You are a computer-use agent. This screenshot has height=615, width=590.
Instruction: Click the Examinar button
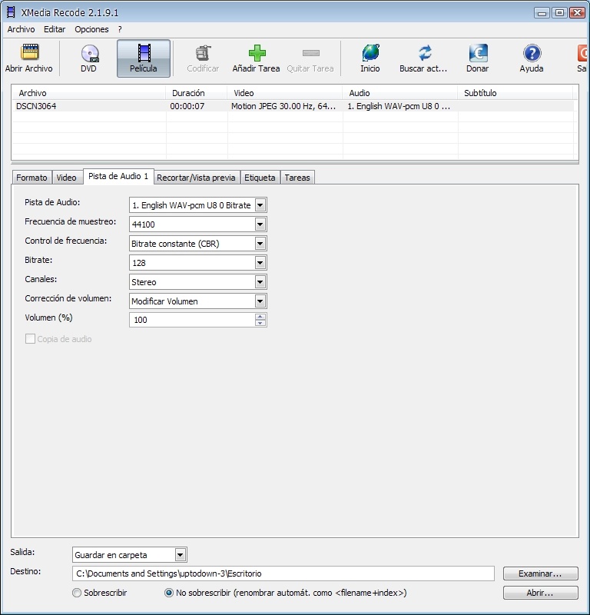pos(540,573)
